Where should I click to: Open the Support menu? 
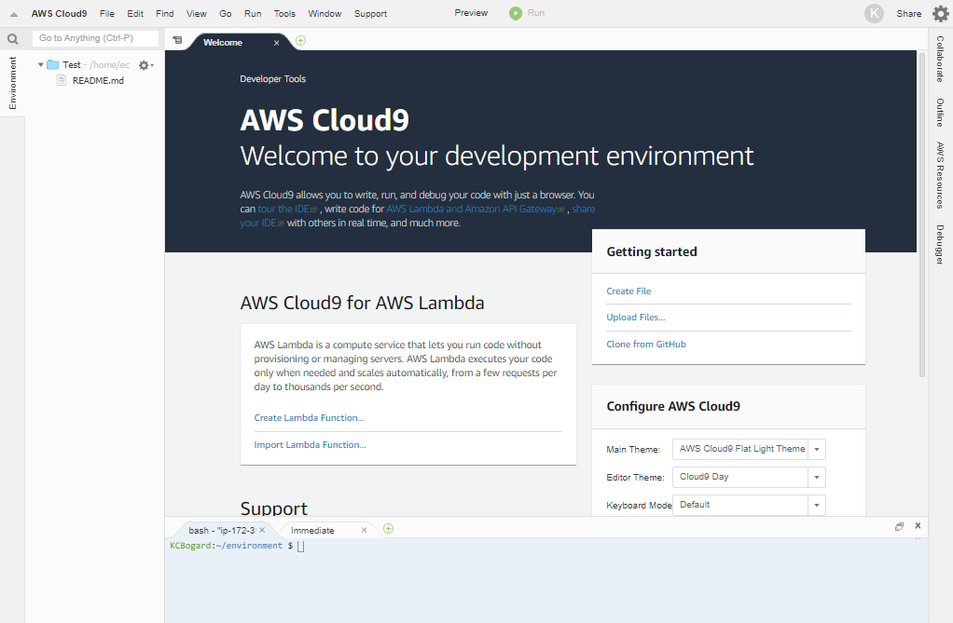tap(371, 13)
